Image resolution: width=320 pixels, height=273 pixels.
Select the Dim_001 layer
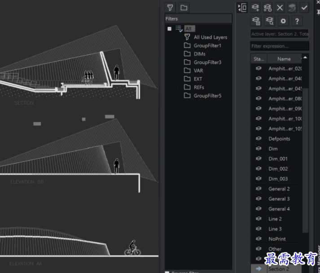pyautogui.click(x=278, y=159)
